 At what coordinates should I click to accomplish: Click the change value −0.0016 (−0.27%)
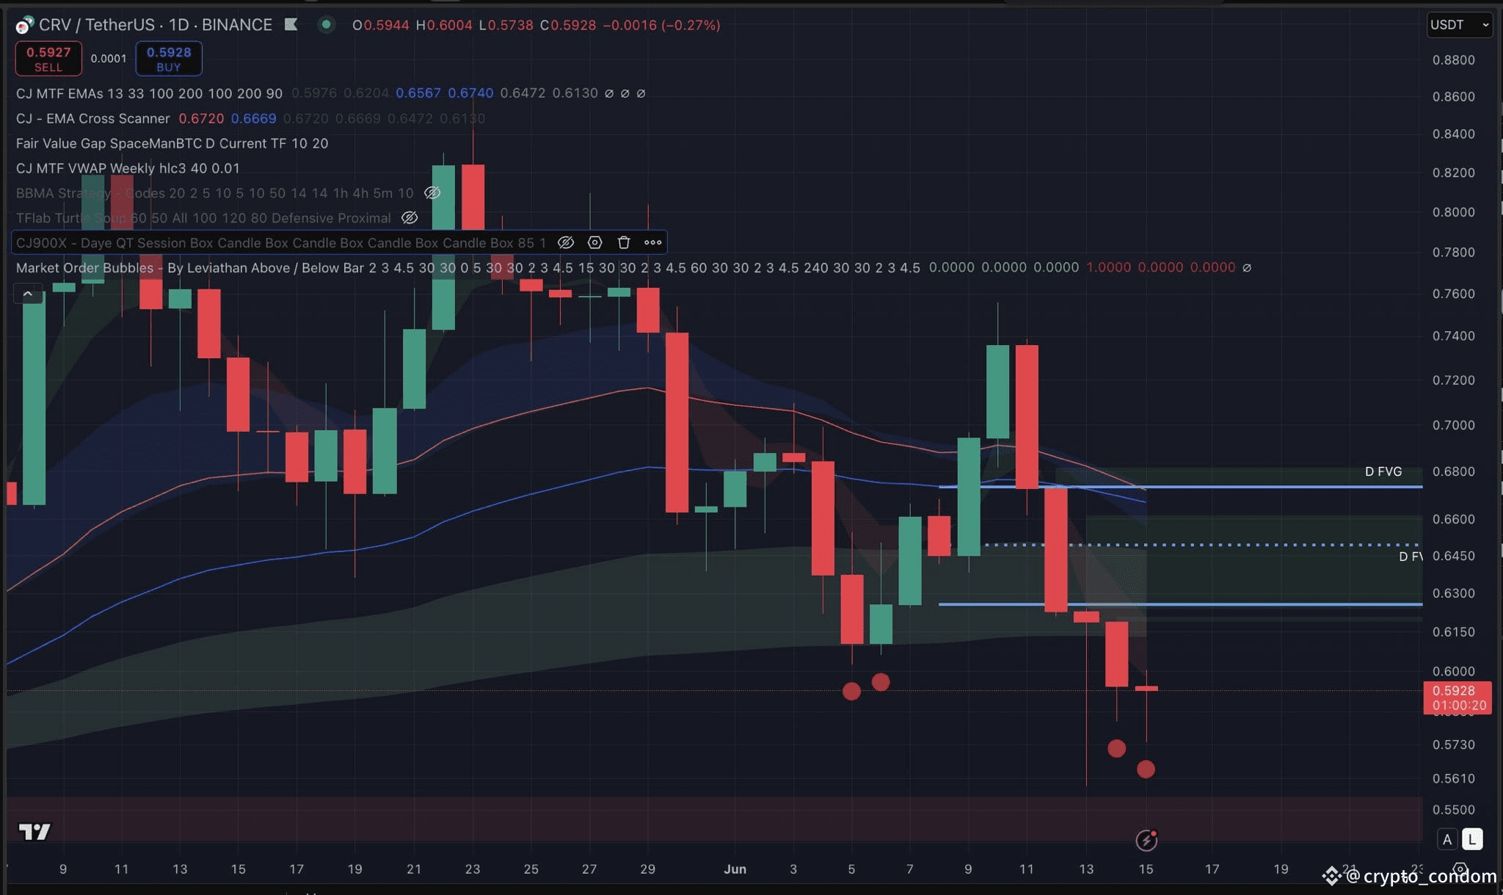[661, 25]
